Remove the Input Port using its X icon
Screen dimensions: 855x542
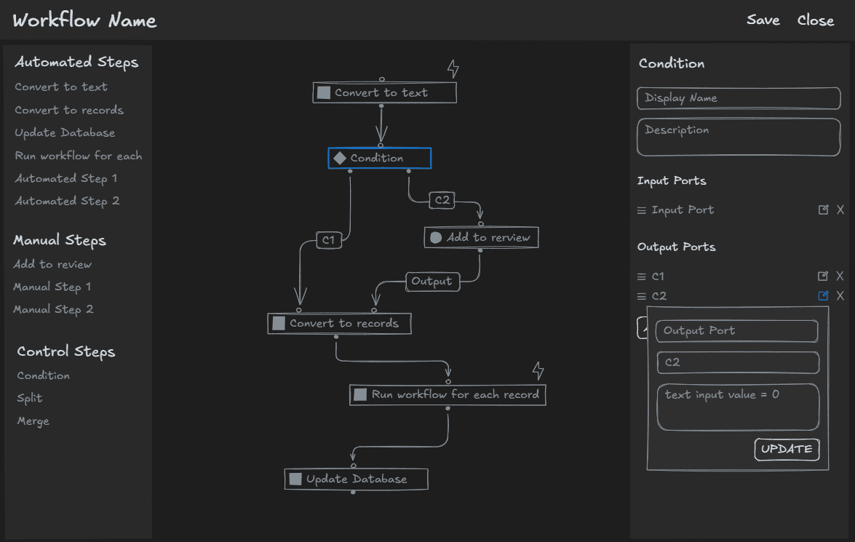pos(840,210)
